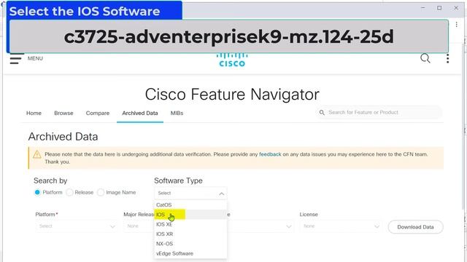This screenshot has width=467, height=262.
Task: Go to the Home tab
Action: click(x=34, y=114)
